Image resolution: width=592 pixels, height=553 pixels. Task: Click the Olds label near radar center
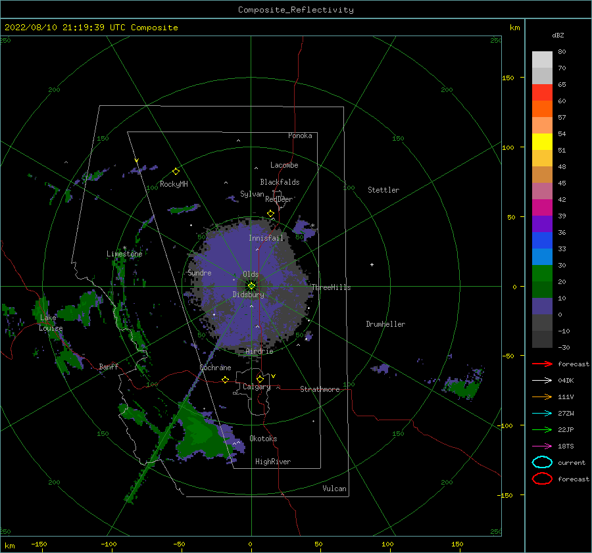click(x=251, y=274)
